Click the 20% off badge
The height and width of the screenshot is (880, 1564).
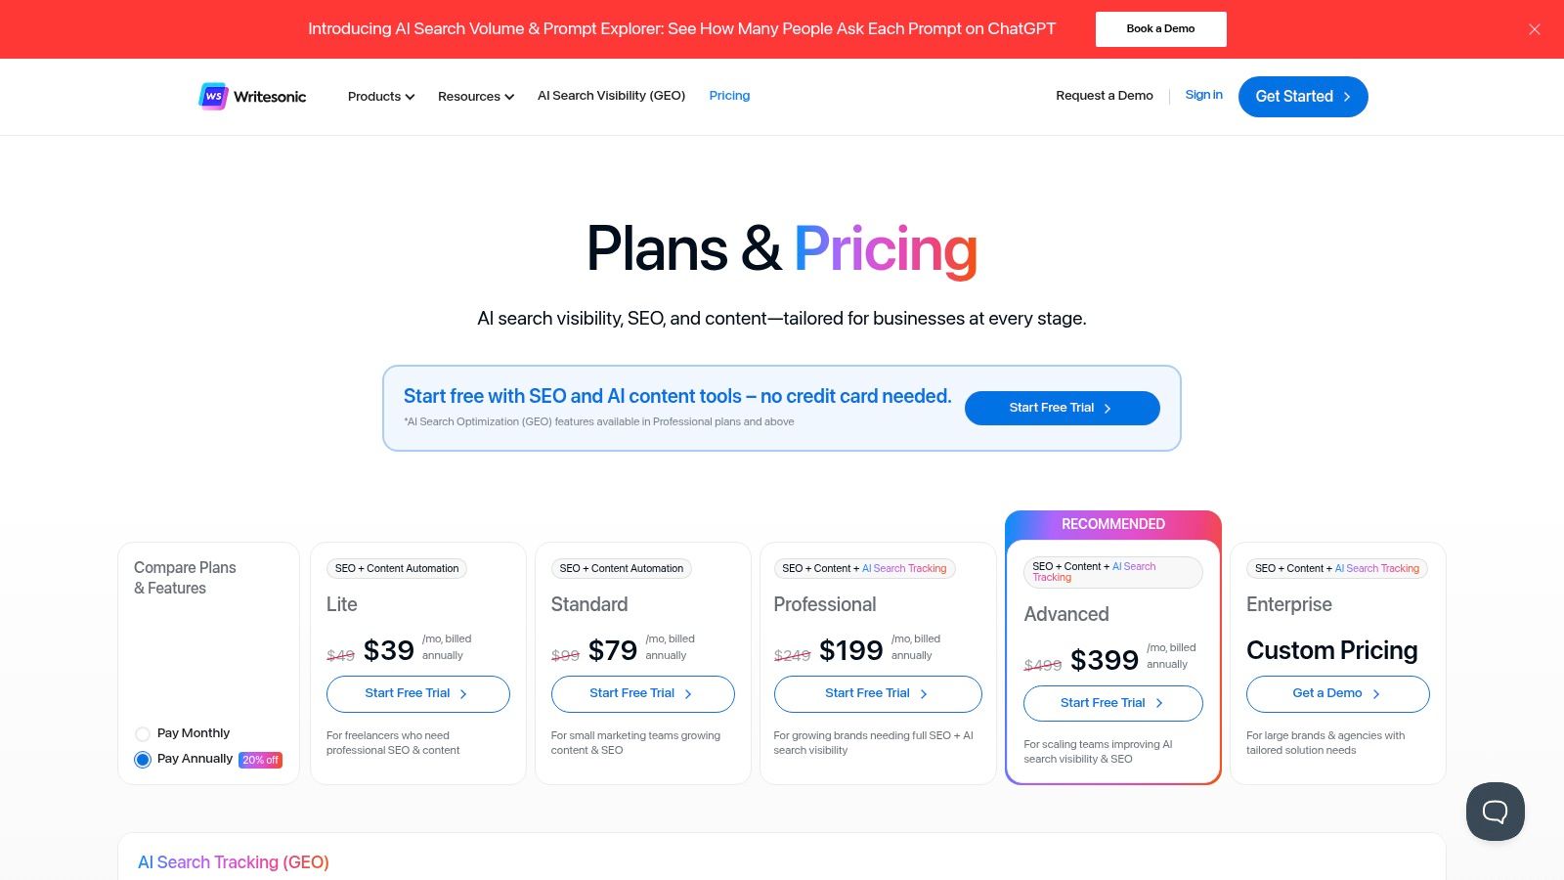(x=260, y=760)
